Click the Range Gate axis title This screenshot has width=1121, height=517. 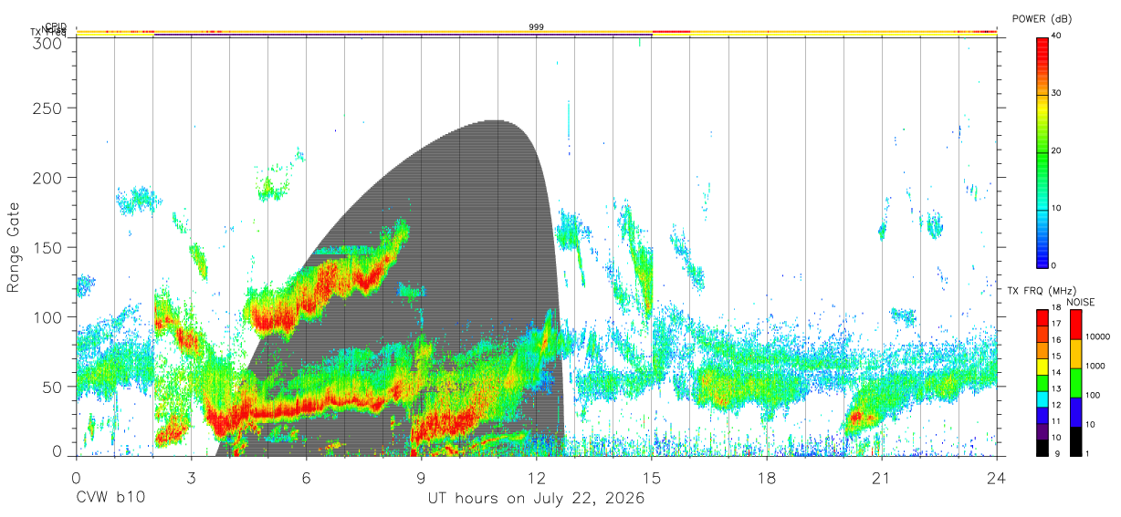14,247
